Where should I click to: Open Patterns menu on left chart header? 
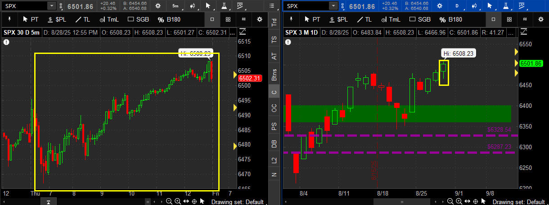pyautogui.click(x=239, y=6)
